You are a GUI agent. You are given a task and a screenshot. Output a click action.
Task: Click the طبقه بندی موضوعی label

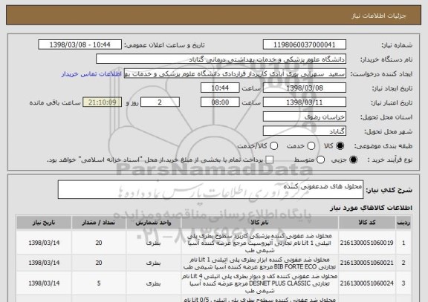383,146
